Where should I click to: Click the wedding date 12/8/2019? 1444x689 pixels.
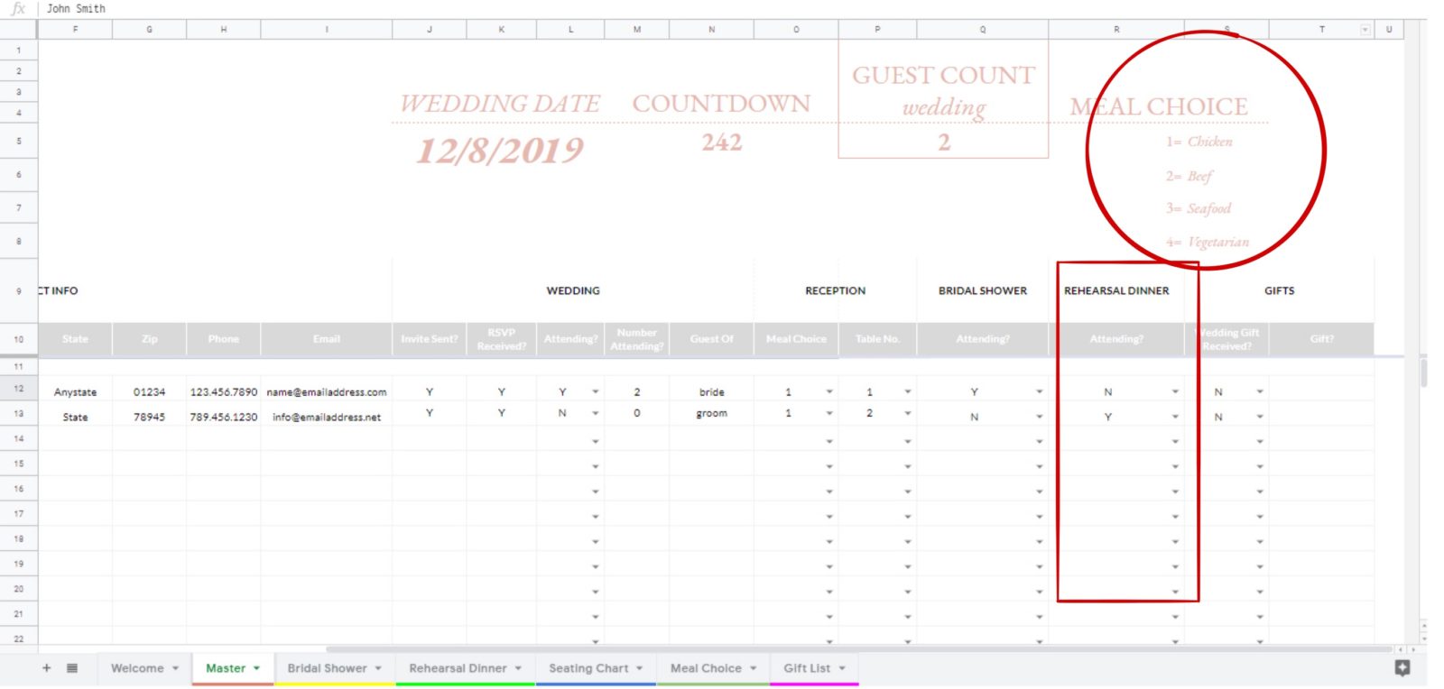[x=500, y=150]
